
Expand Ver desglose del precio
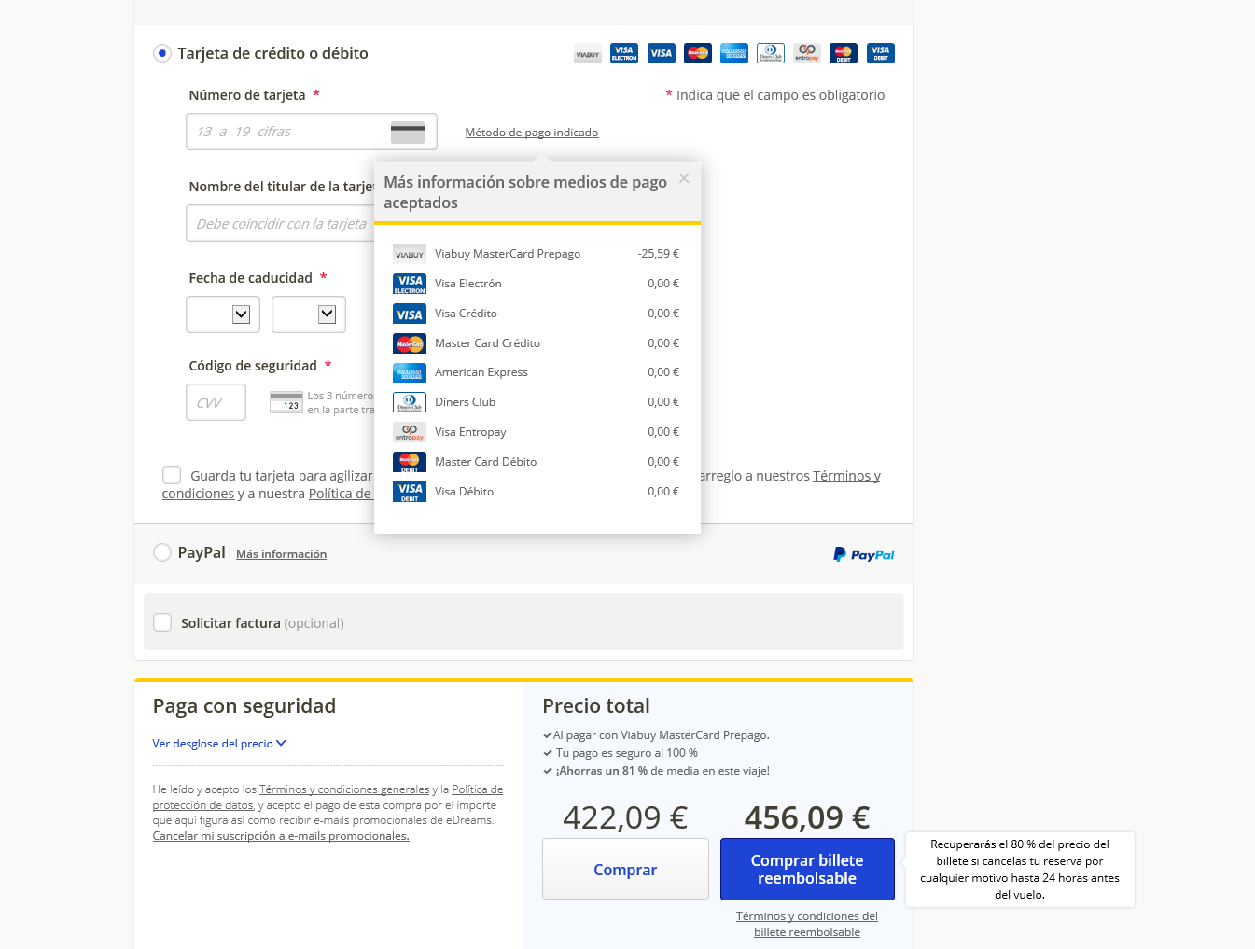click(x=219, y=744)
